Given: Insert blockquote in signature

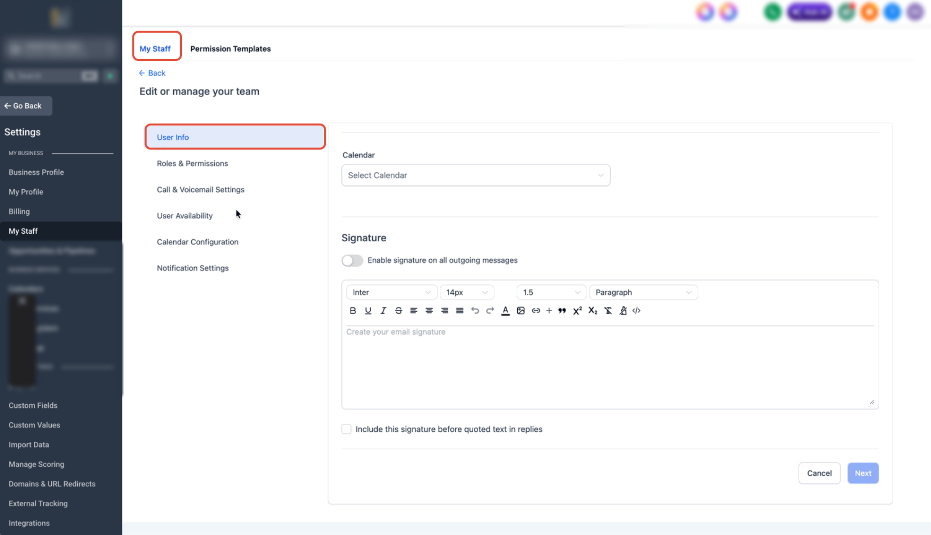Looking at the screenshot, I should pyautogui.click(x=562, y=311).
